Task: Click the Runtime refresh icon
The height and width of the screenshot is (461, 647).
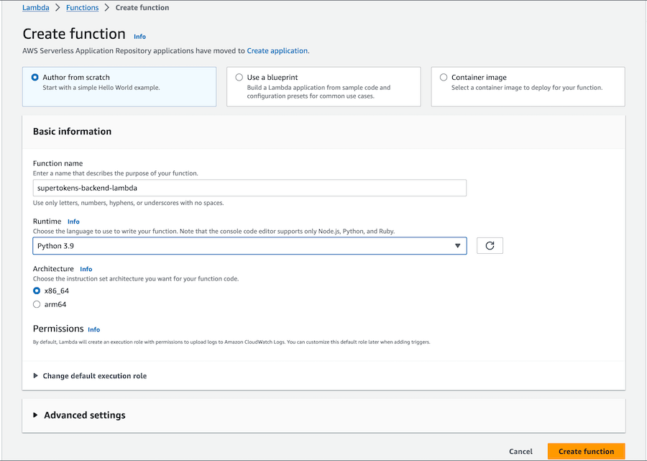Action: (x=490, y=245)
